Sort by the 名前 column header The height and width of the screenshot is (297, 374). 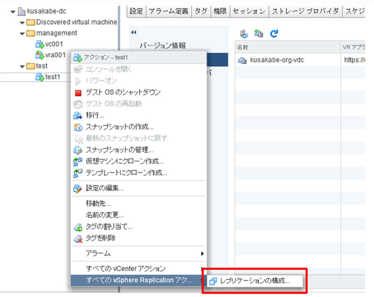[287, 47]
